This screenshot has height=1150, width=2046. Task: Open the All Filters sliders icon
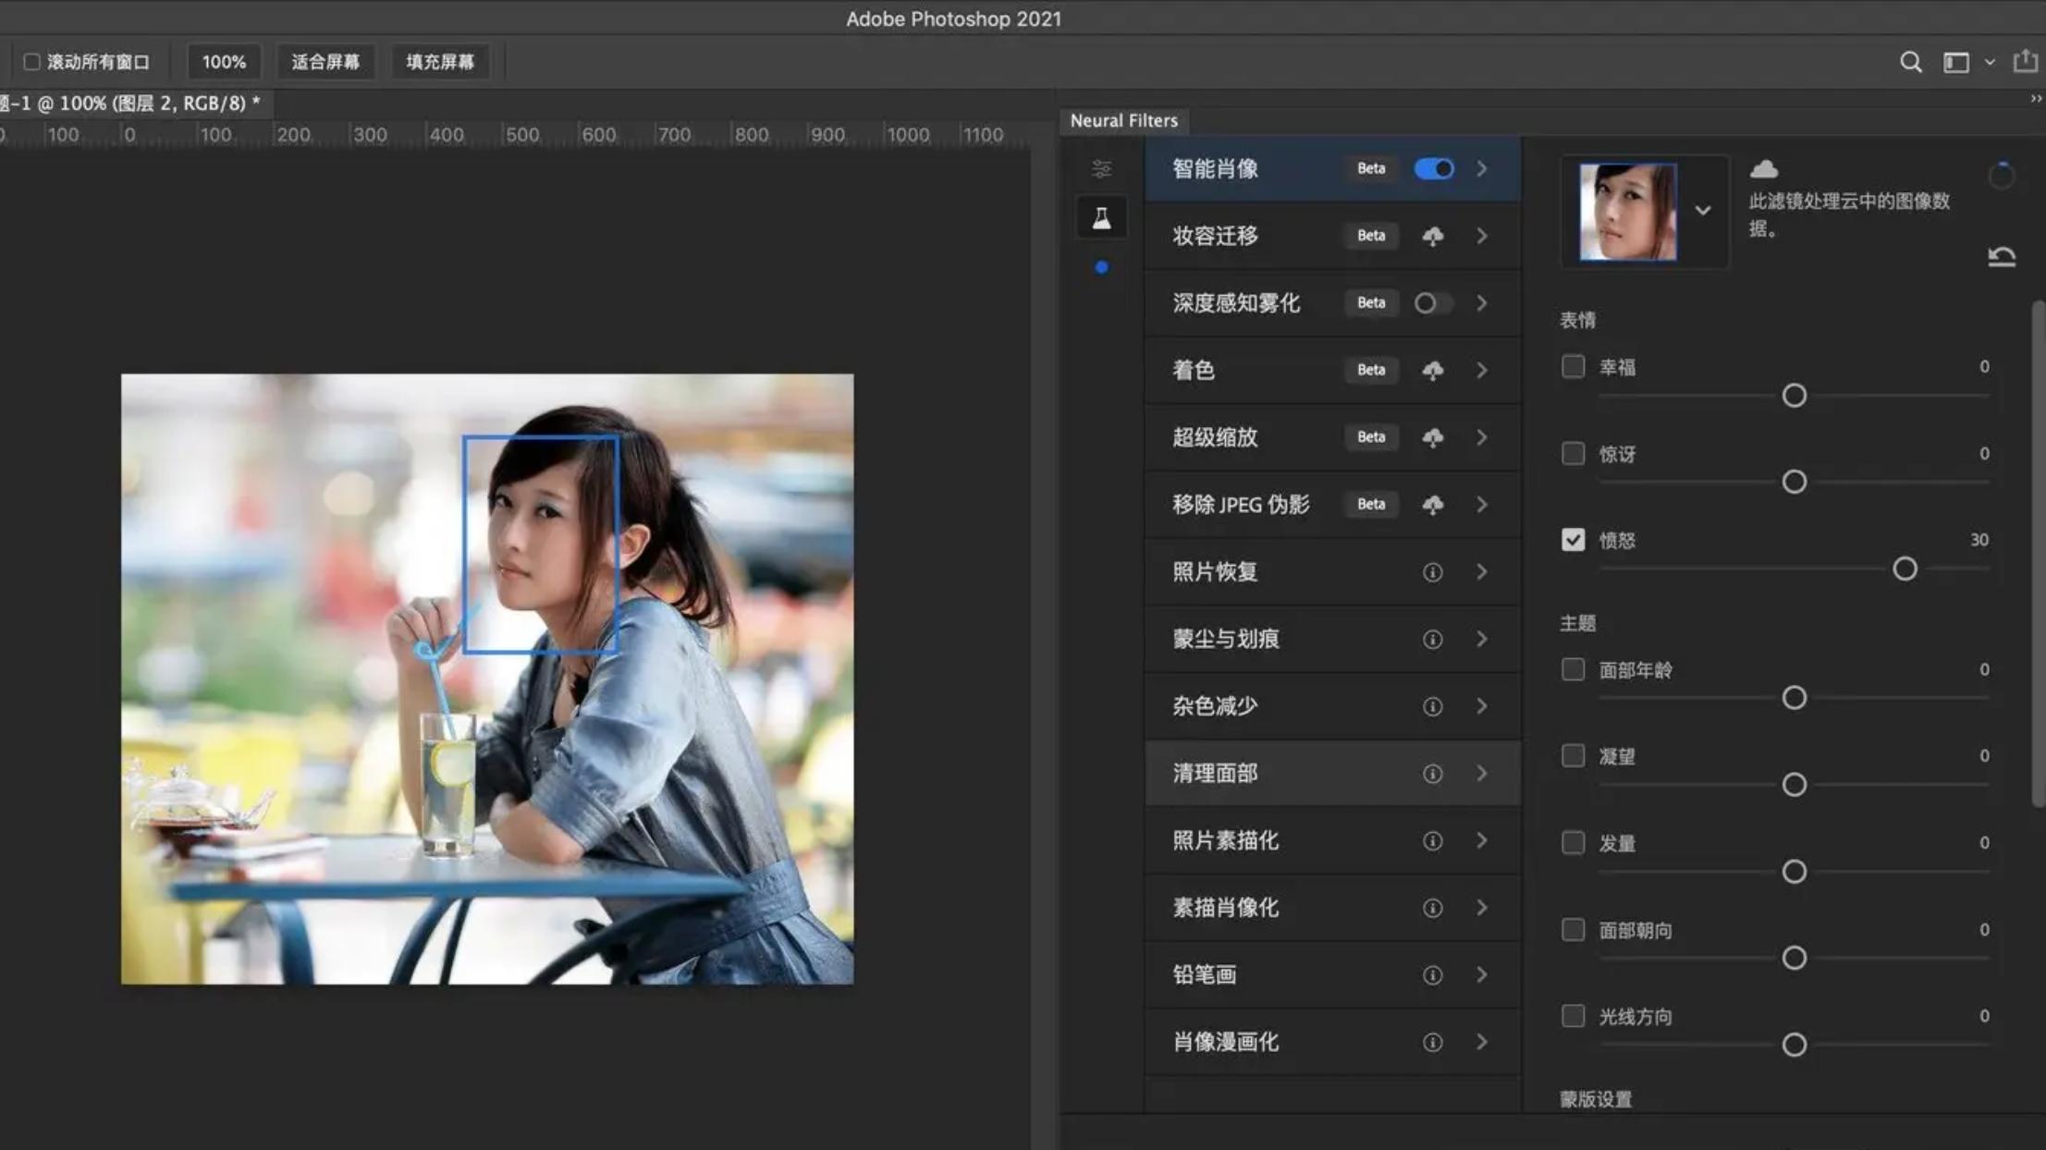click(1100, 168)
